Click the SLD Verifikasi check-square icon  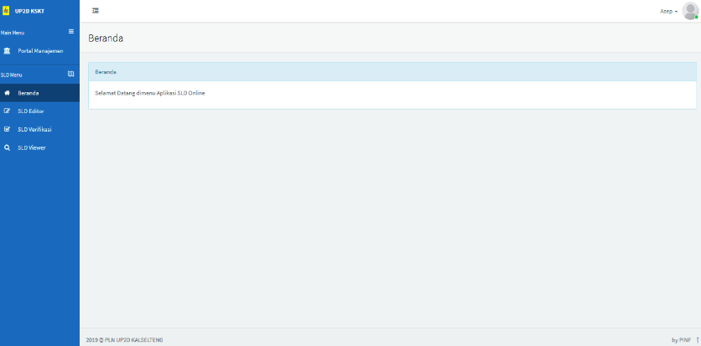click(x=7, y=129)
